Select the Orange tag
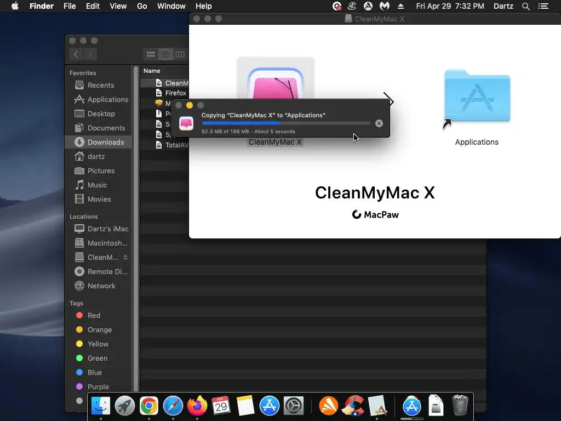Screen dimensions: 561x421 coord(98,329)
